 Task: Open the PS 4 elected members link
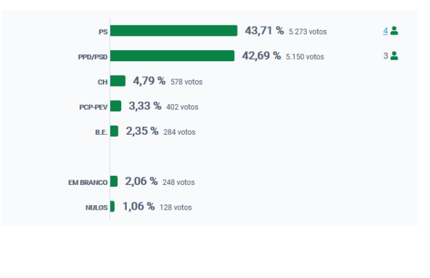[x=385, y=31]
